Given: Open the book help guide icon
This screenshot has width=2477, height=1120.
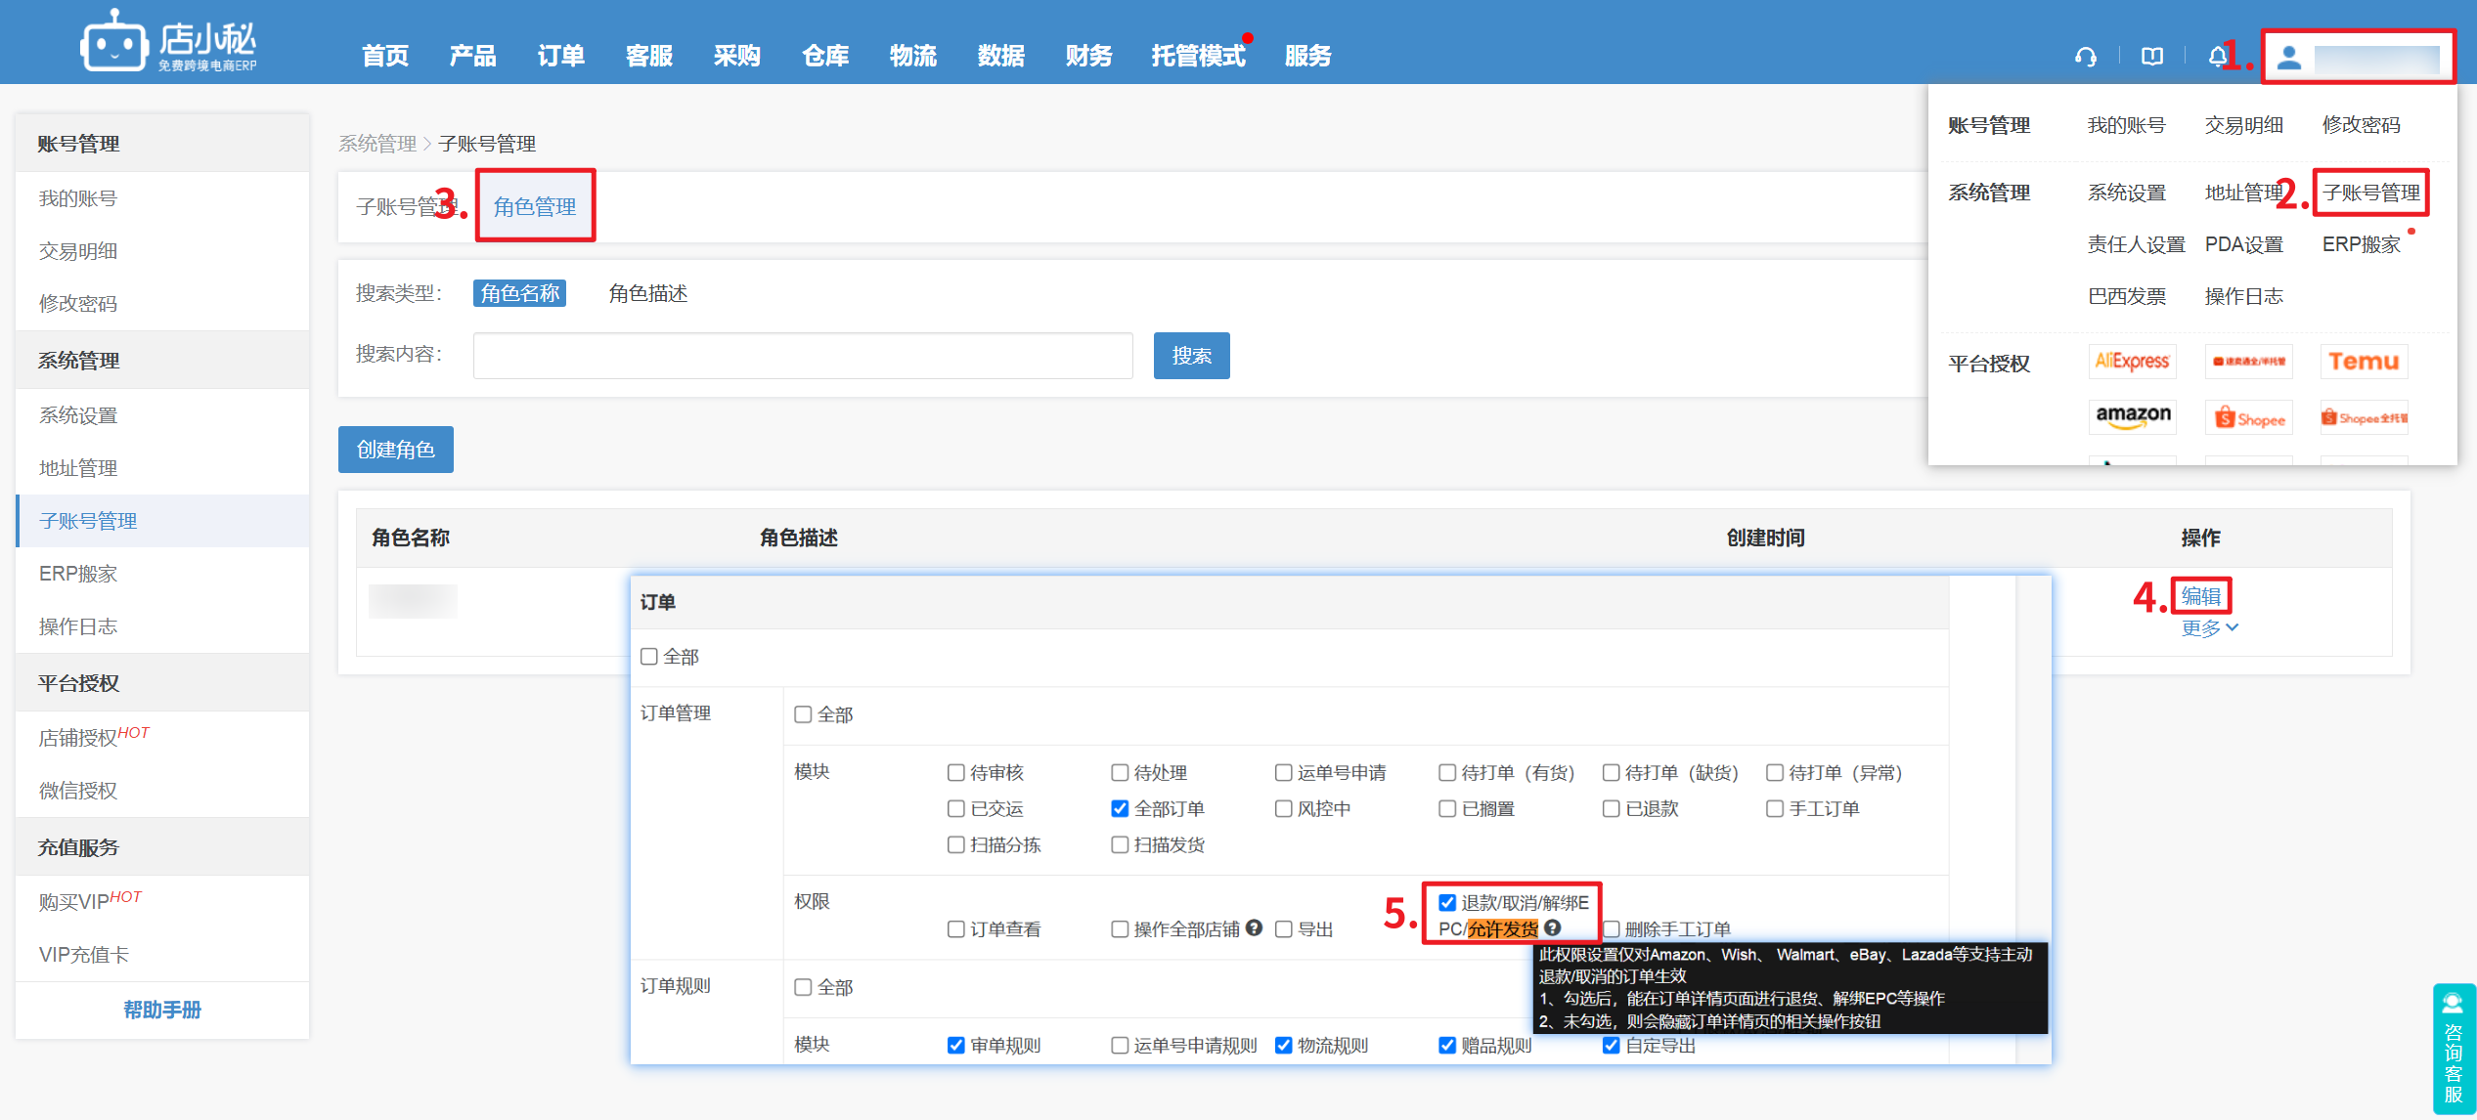Looking at the screenshot, I should (x=2151, y=57).
